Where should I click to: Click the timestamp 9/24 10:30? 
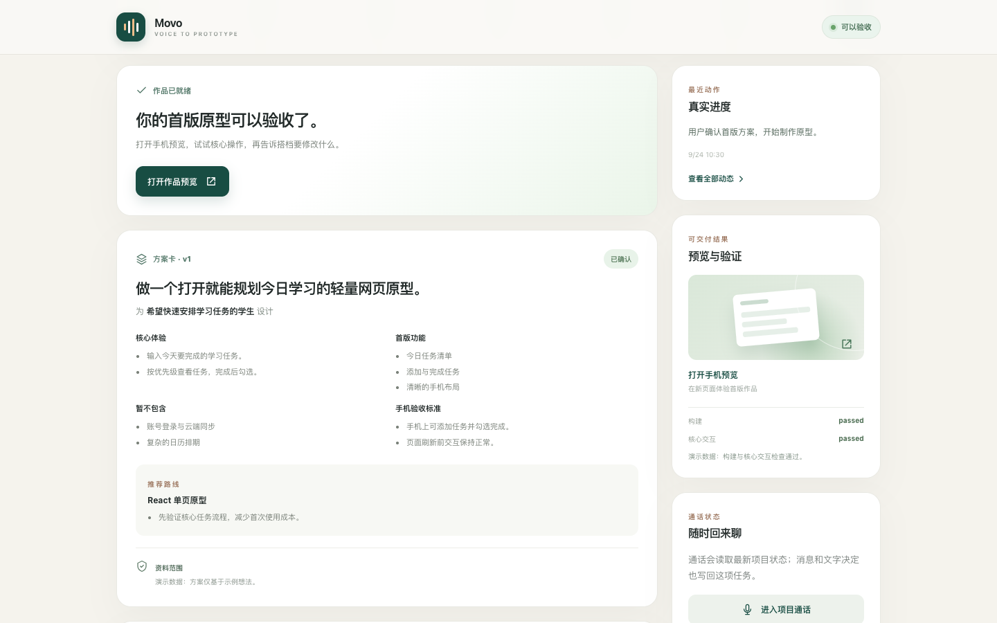pos(706,155)
